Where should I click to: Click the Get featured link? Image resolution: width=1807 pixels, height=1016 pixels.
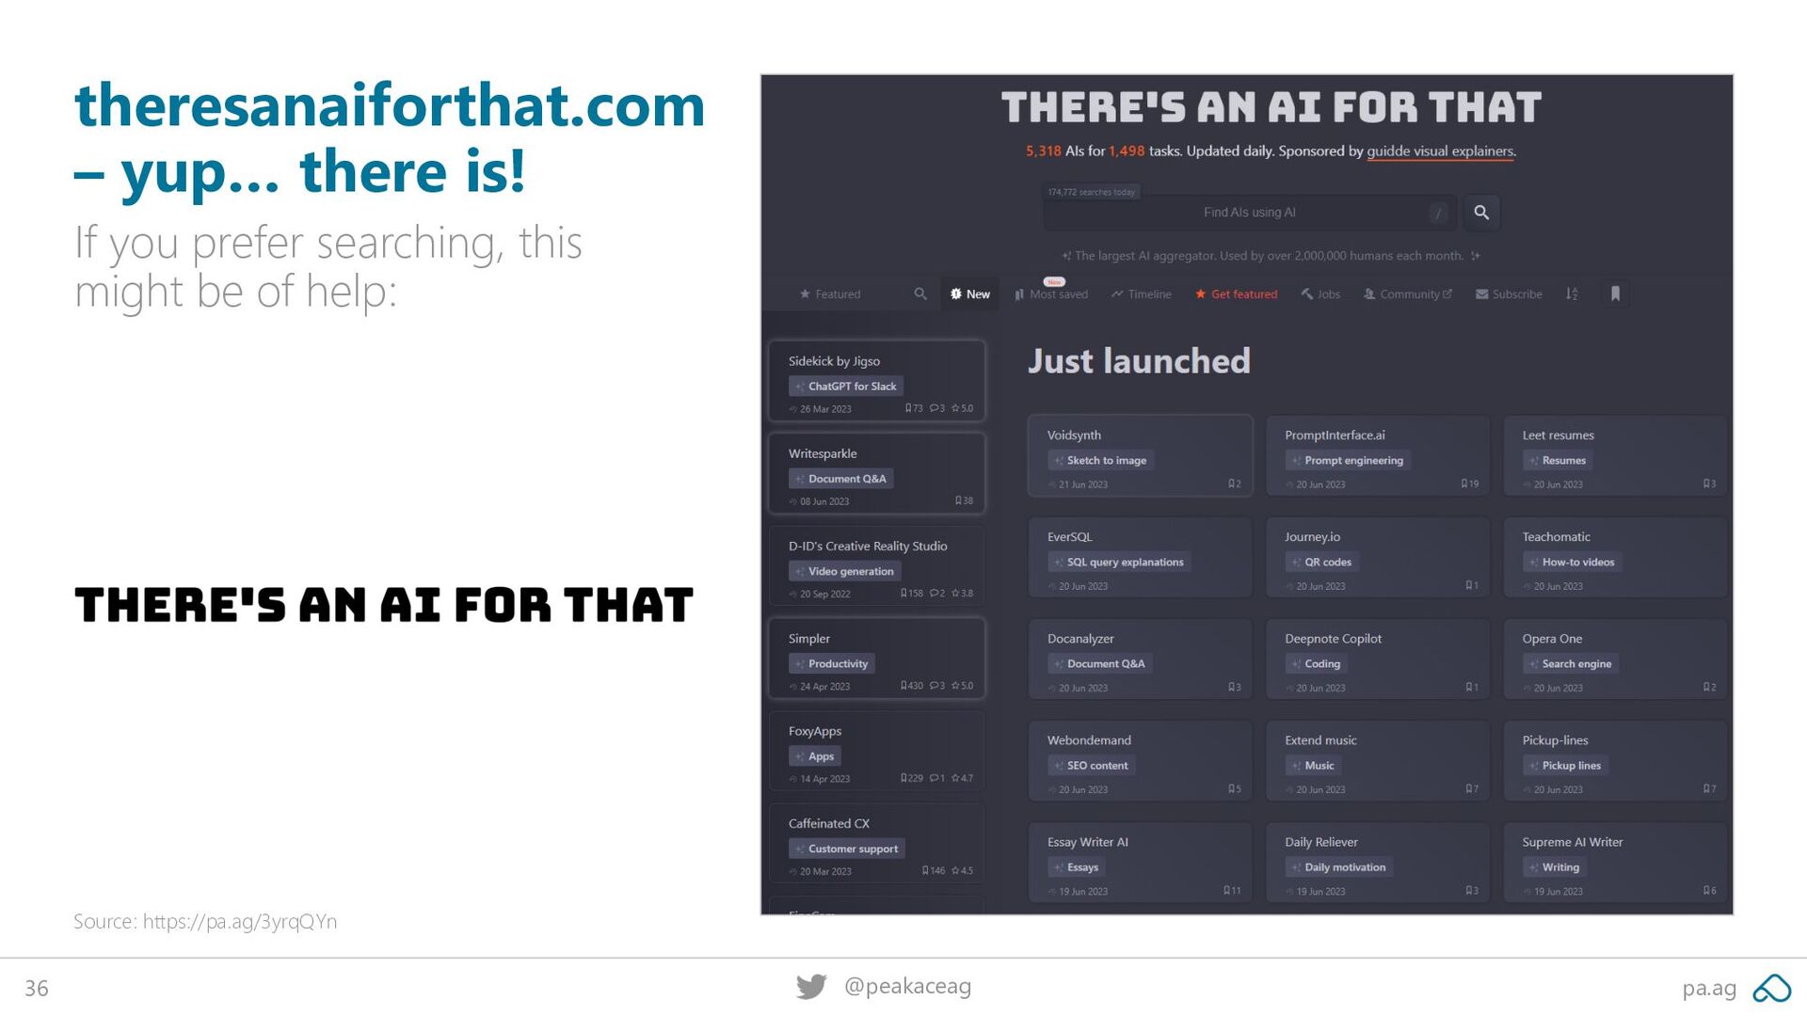[x=1236, y=294]
